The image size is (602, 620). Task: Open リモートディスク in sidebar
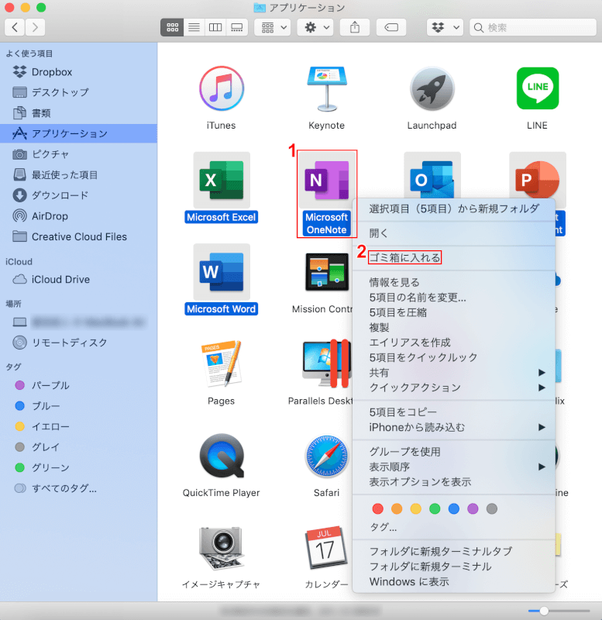click(79, 343)
